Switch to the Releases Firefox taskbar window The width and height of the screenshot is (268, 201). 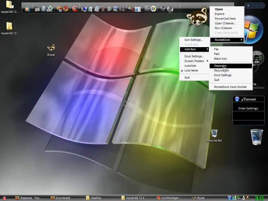coord(28,198)
